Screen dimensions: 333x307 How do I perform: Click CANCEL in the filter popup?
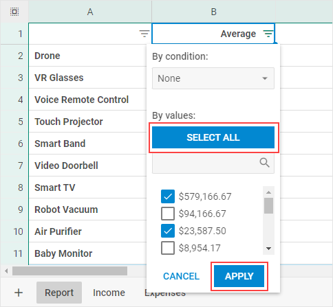(x=181, y=276)
